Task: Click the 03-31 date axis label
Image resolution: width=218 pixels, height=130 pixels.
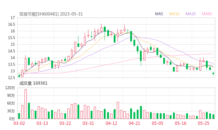Action: coord(88,123)
